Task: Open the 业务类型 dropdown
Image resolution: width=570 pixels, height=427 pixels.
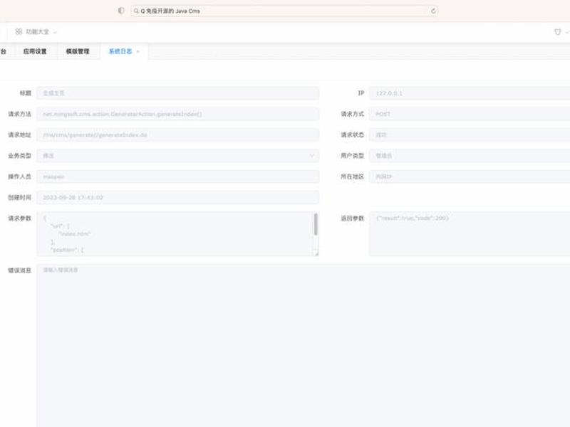Action: click(177, 156)
